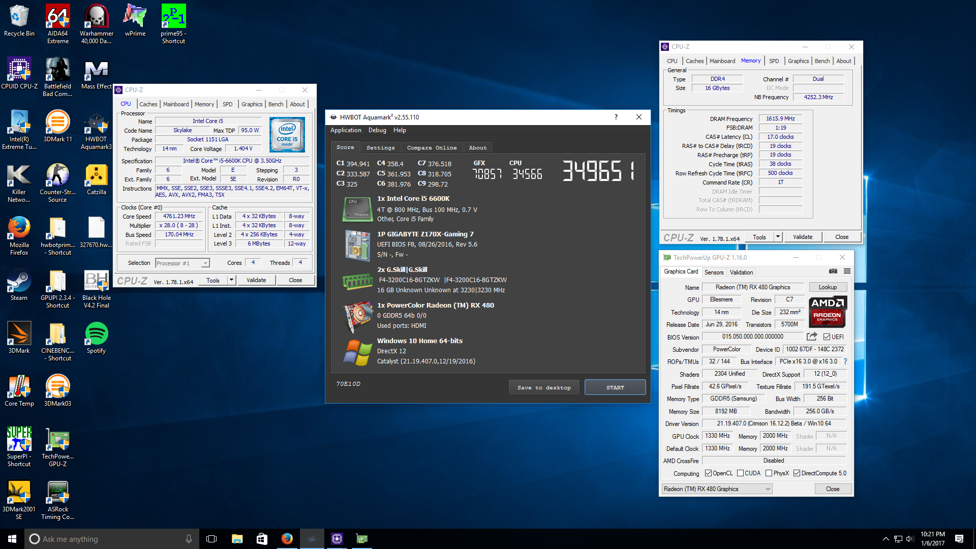Open the Core Temp desktop icon

click(x=19, y=390)
